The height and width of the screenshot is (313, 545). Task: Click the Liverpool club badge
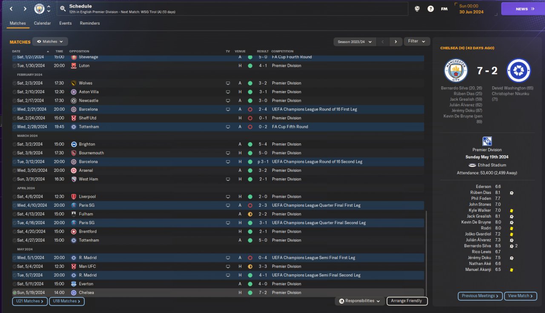point(74,196)
